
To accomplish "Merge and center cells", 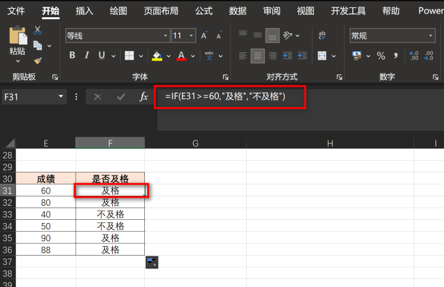I will click(322, 55).
